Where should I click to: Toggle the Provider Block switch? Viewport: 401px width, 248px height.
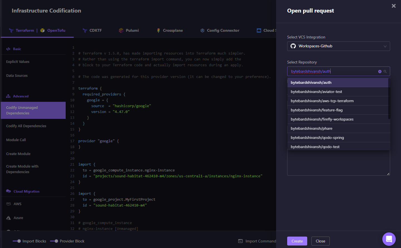(54, 241)
